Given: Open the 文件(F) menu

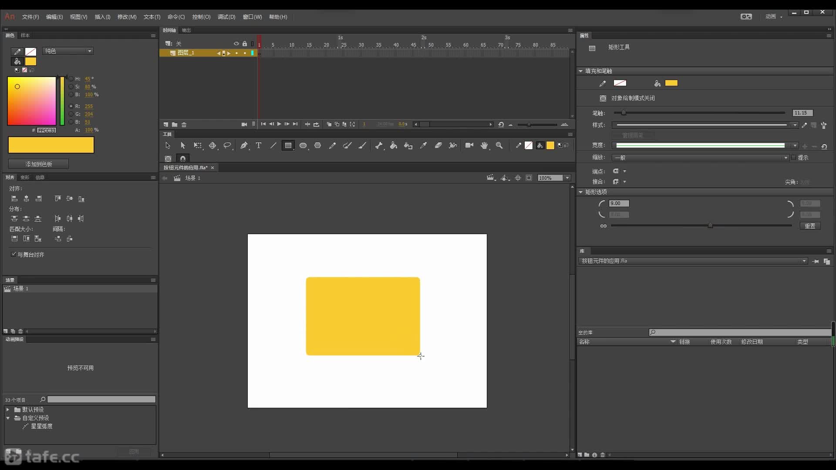Looking at the screenshot, I should pos(30,17).
